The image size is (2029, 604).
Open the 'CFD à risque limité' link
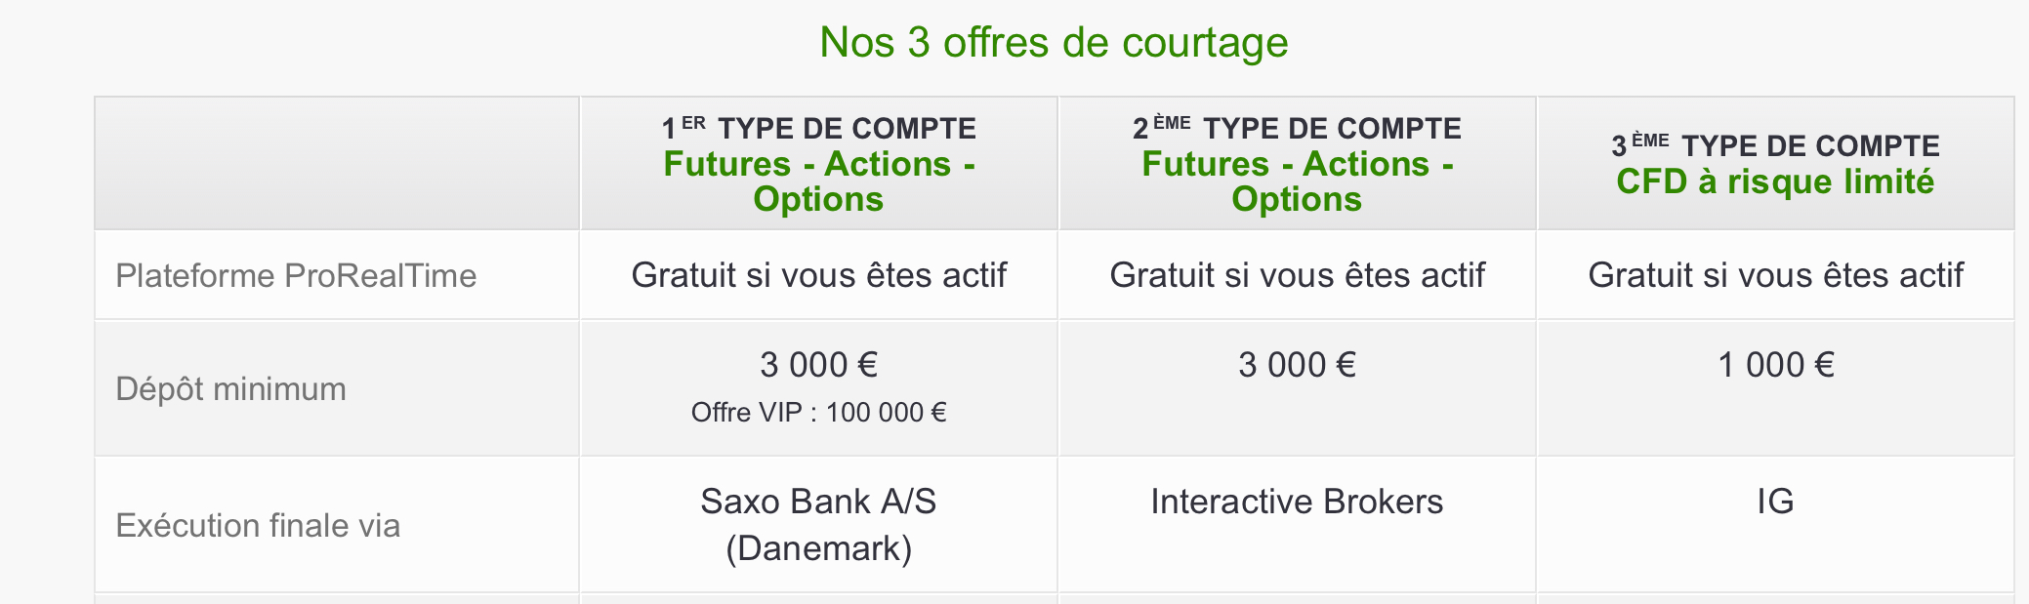point(1775,182)
